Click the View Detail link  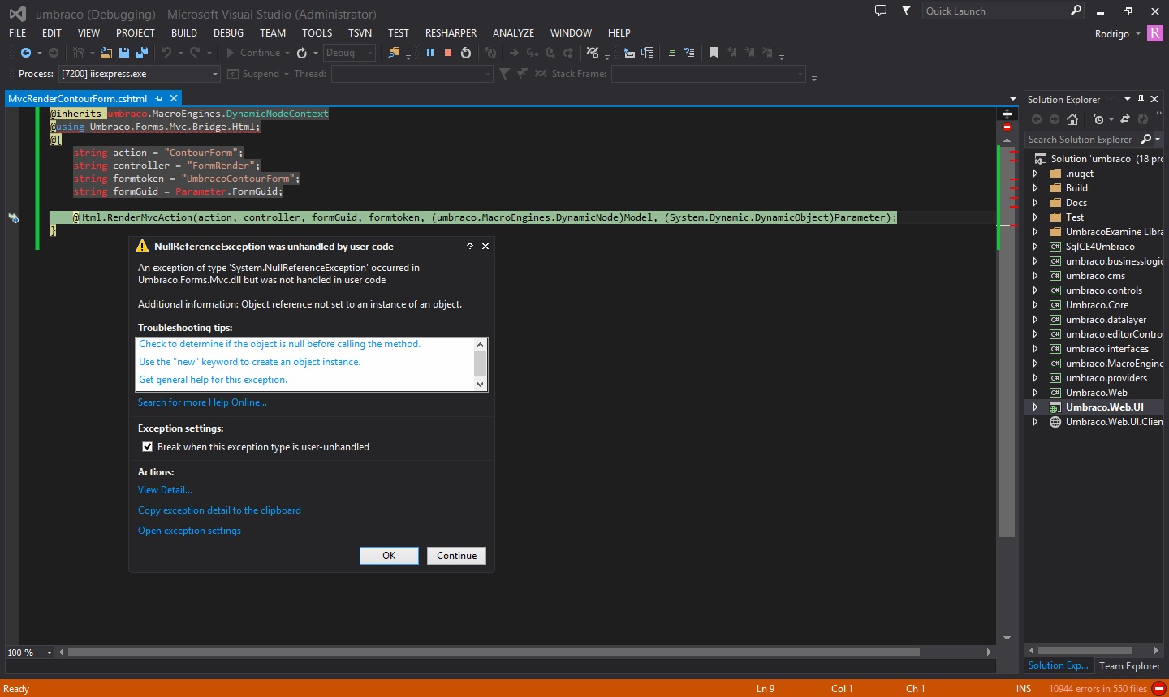(165, 490)
